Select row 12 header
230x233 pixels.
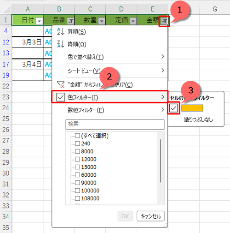(6, 42)
